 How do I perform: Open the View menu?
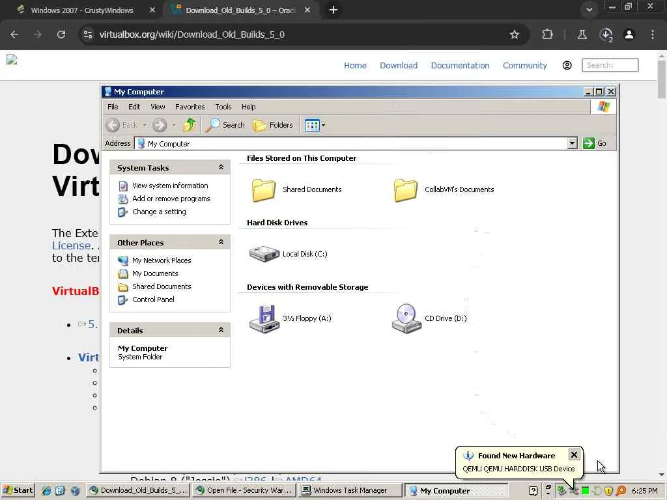pyautogui.click(x=158, y=107)
